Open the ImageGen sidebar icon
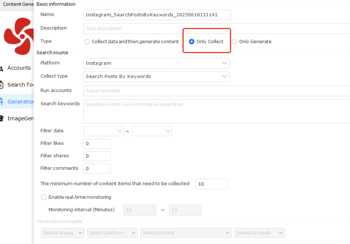Screen dimensions: 350x244 point(2,119)
